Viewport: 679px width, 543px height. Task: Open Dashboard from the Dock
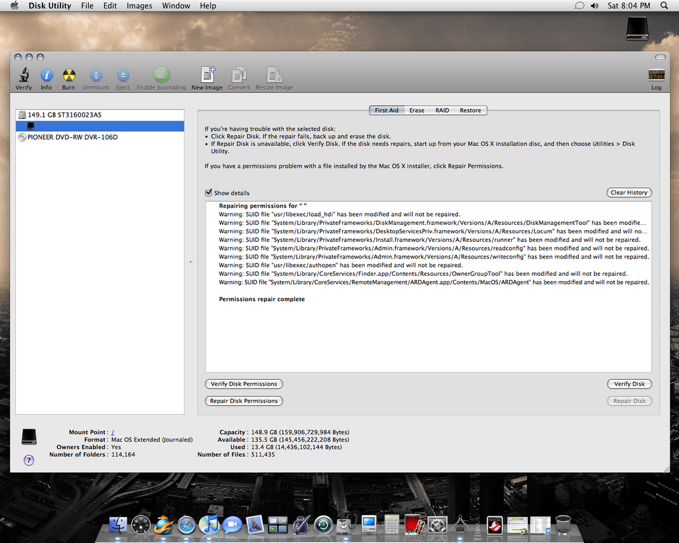[141, 525]
